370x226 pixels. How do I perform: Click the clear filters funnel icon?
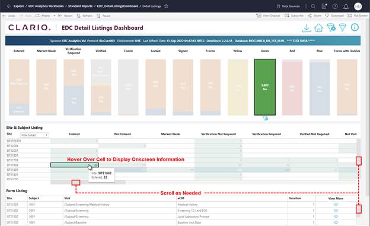(331, 28)
